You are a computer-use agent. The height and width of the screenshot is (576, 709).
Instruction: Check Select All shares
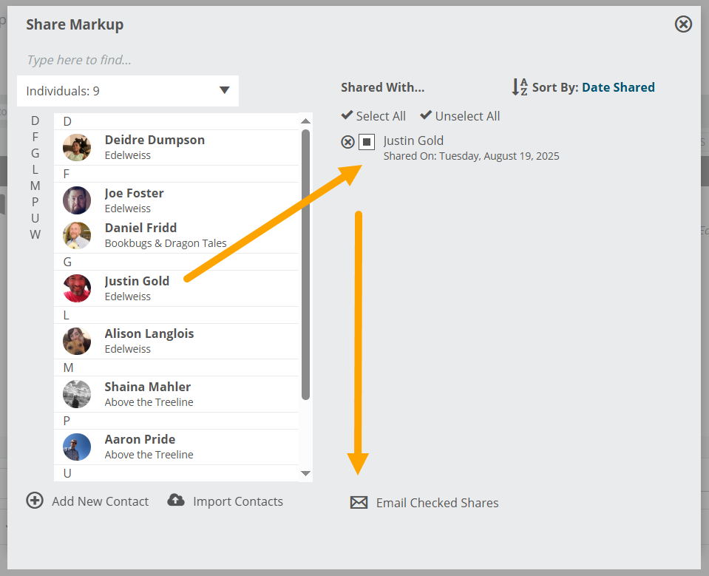pos(373,116)
